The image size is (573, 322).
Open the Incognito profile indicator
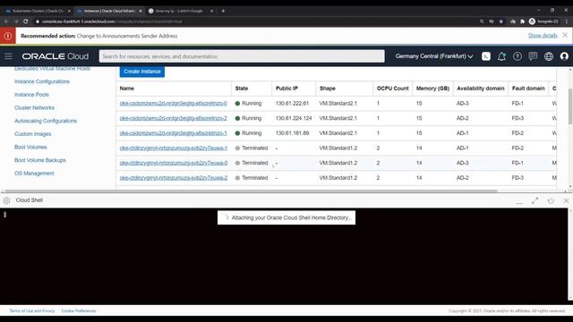click(x=543, y=21)
